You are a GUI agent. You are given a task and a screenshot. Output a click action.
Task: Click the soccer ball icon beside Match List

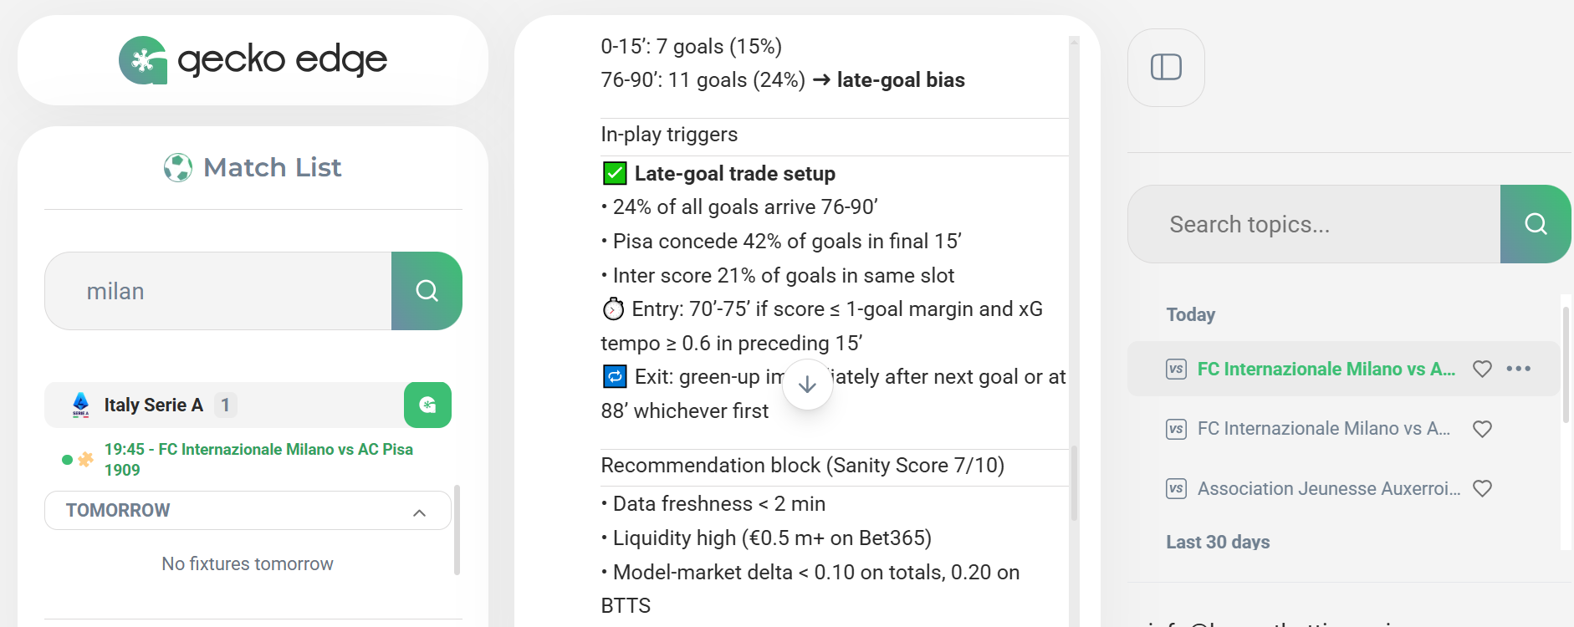177,168
